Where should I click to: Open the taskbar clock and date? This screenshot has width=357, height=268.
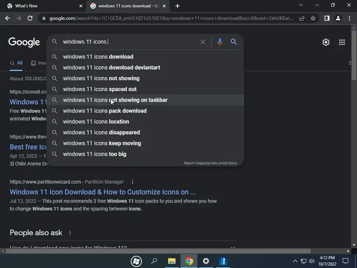point(327,261)
